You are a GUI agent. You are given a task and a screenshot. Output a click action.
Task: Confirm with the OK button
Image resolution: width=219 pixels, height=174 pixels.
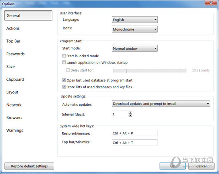pyautogui.click(x=172, y=166)
